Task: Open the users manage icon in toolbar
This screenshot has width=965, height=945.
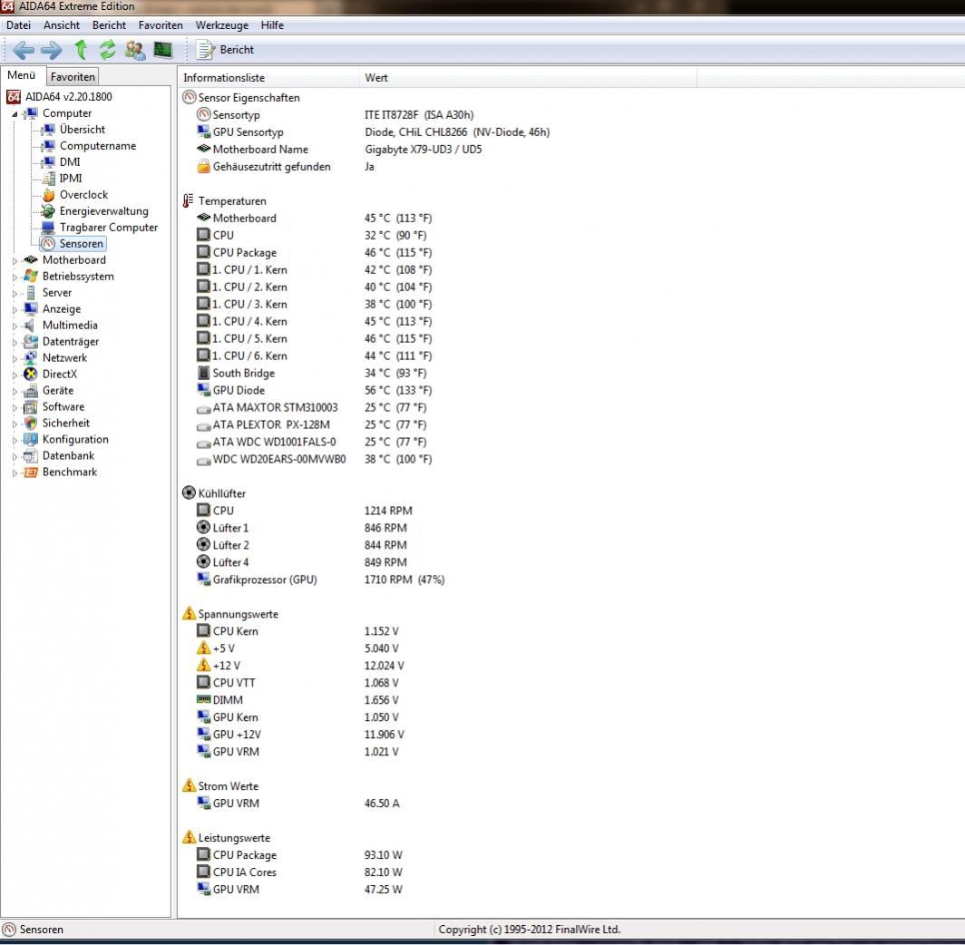Action: 135,50
